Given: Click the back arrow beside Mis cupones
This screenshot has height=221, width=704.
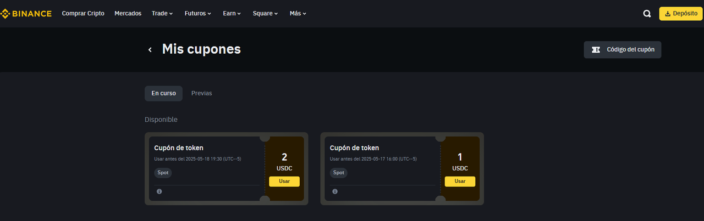Looking at the screenshot, I should [x=150, y=50].
